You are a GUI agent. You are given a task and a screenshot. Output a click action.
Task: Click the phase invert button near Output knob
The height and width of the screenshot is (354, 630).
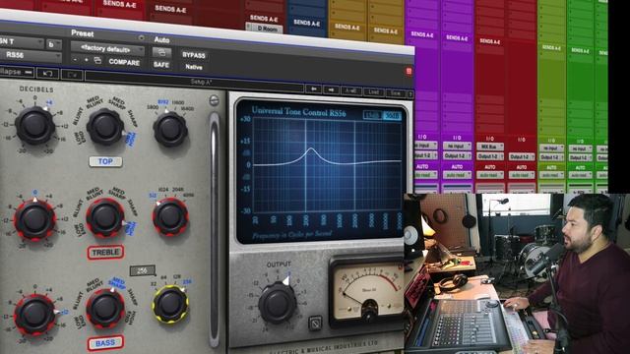click(x=315, y=323)
